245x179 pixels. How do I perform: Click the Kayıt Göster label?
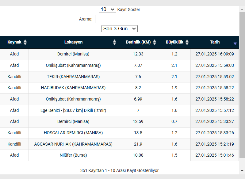click(x=129, y=10)
